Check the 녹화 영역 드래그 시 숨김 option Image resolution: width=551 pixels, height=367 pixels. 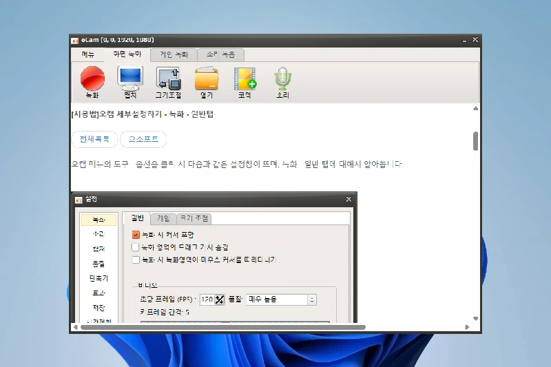tap(135, 247)
